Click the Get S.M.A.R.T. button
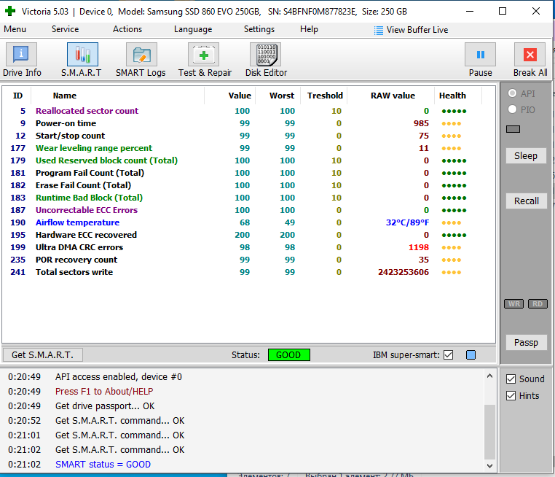Screen dimensions: 555x477 (x=43, y=354)
